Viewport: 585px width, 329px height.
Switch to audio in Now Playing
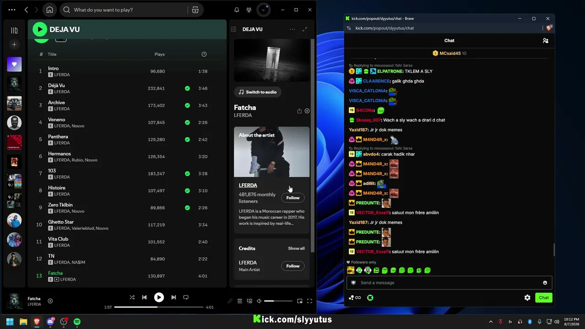[258, 92]
